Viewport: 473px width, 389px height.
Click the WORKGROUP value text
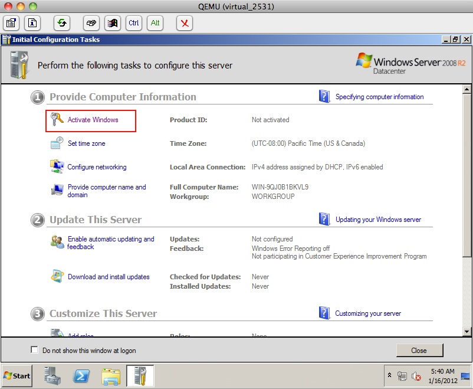273,197
